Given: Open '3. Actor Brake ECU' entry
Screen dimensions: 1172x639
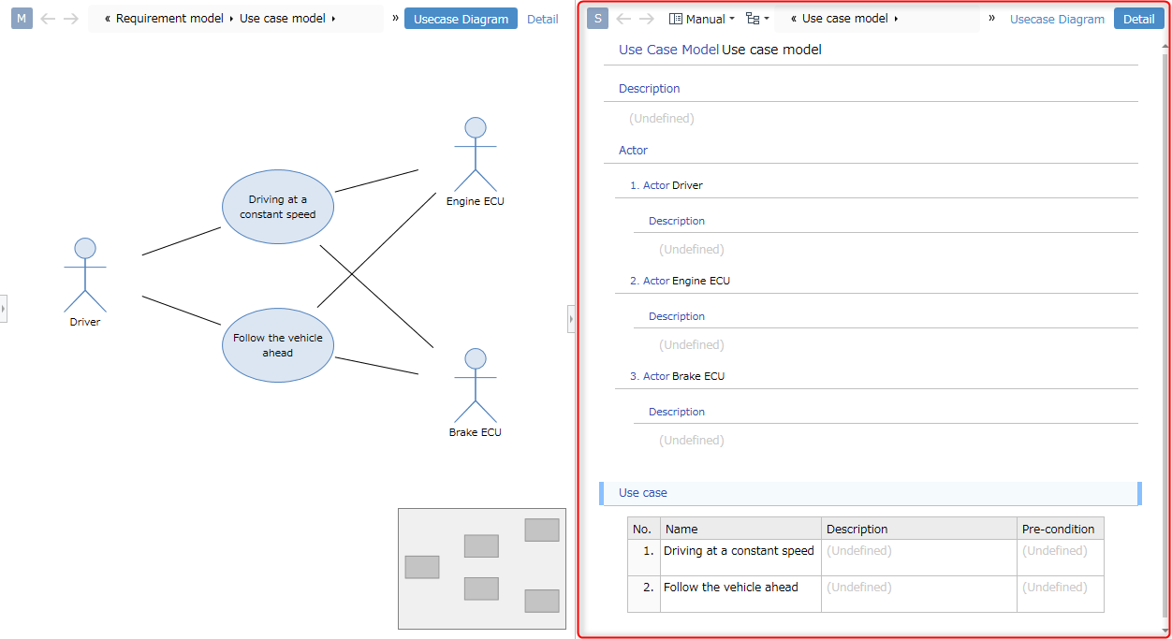Looking at the screenshot, I should tap(677, 376).
